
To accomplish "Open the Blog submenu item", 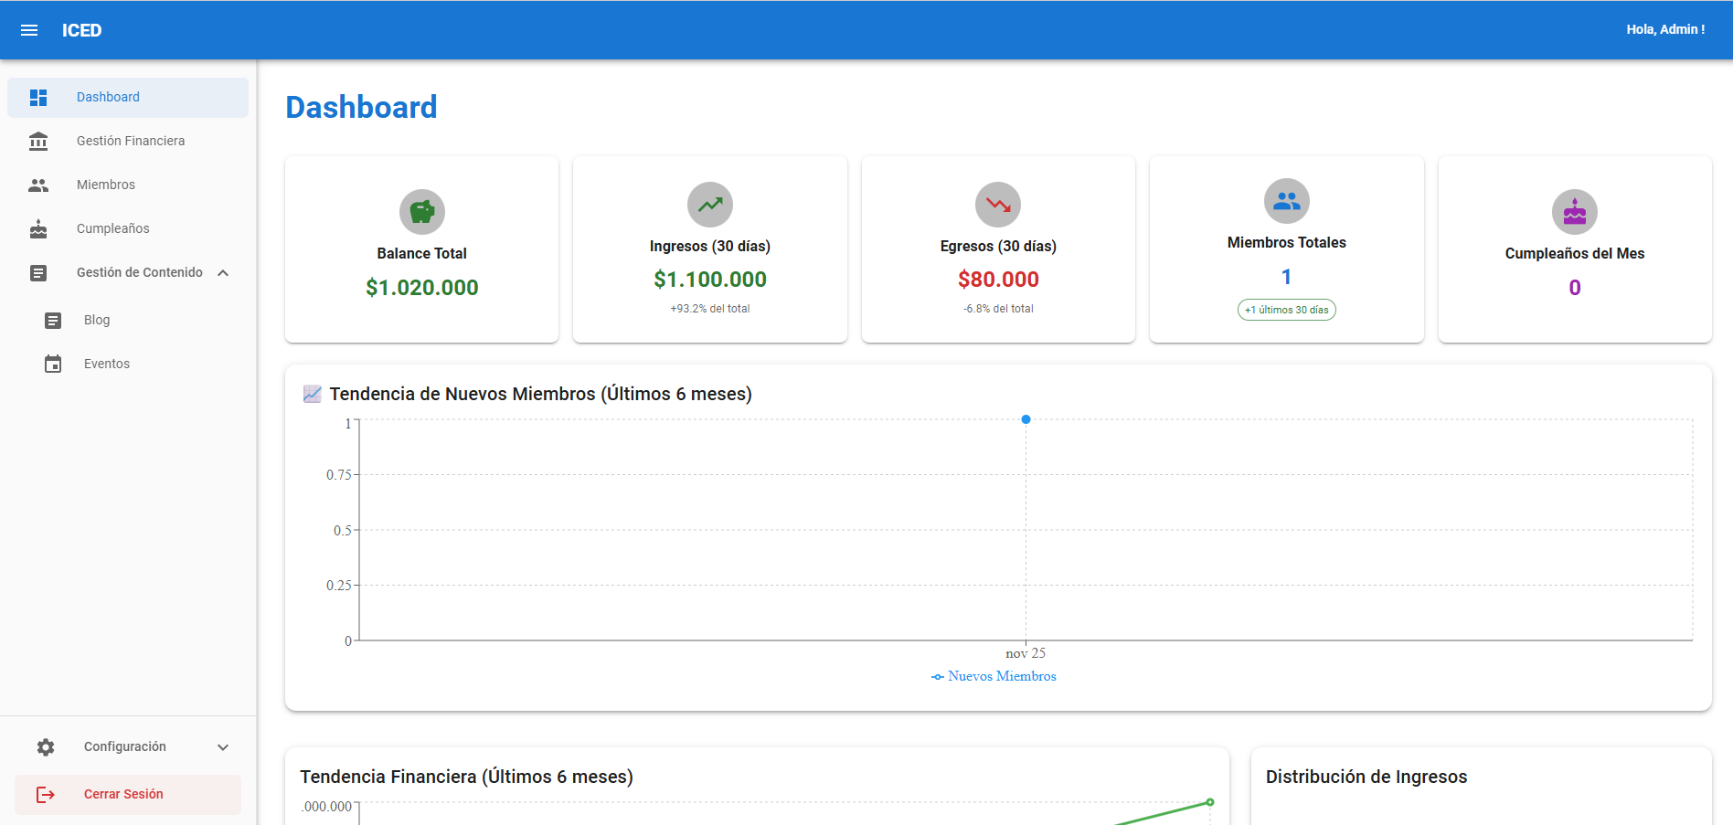I will (x=128, y=320).
